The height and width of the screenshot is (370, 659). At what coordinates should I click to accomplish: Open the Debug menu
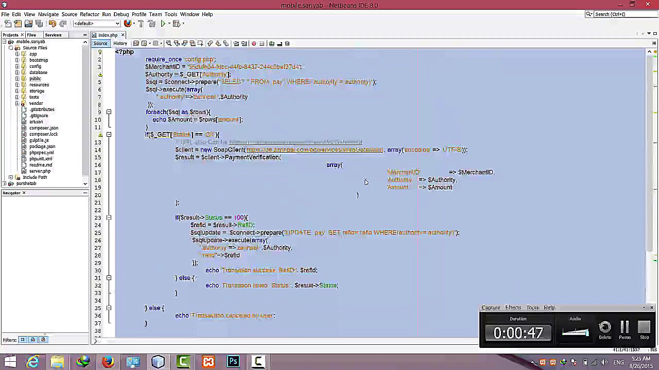click(x=121, y=14)
